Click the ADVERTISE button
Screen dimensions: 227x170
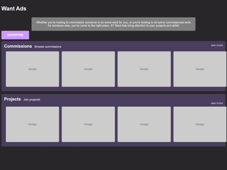[15, 35]
